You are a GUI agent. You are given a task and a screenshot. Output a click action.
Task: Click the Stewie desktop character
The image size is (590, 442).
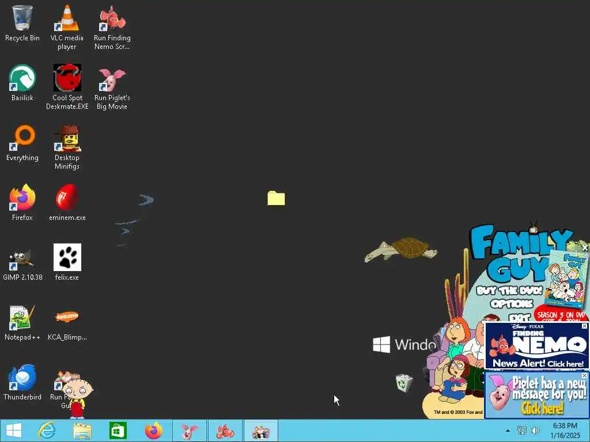pyautogui.click(x=77, y=398)
